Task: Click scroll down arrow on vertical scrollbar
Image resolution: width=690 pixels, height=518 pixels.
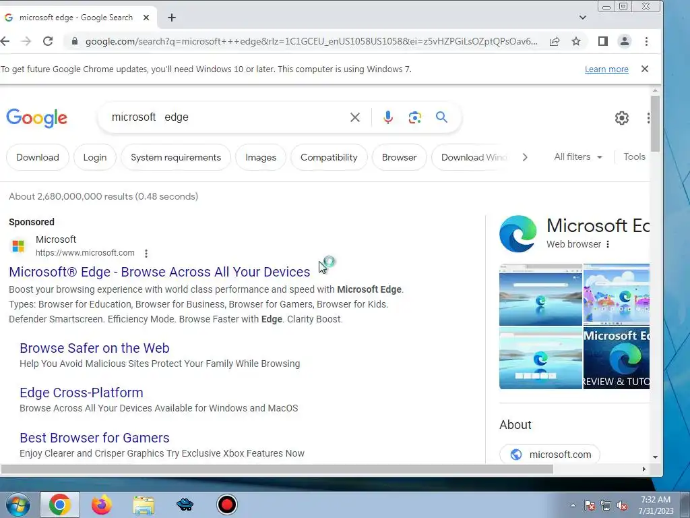Action: click(655, 457)
